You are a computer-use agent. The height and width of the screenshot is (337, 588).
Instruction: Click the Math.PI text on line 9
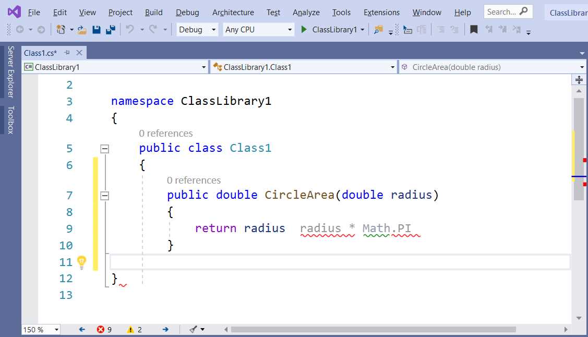(x=387, y=228)
